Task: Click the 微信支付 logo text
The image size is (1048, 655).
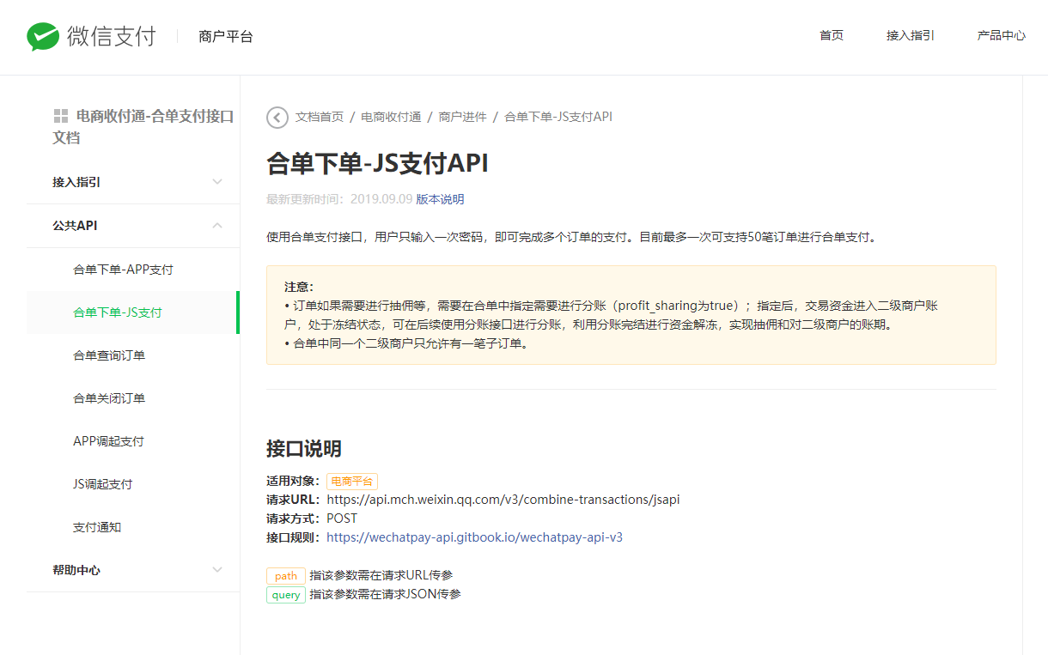Action: (112, 36)
